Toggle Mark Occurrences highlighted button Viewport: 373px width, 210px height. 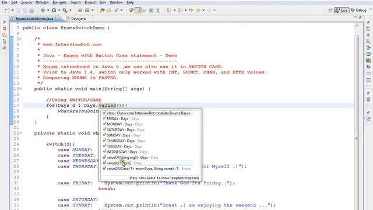coord(138,10)
